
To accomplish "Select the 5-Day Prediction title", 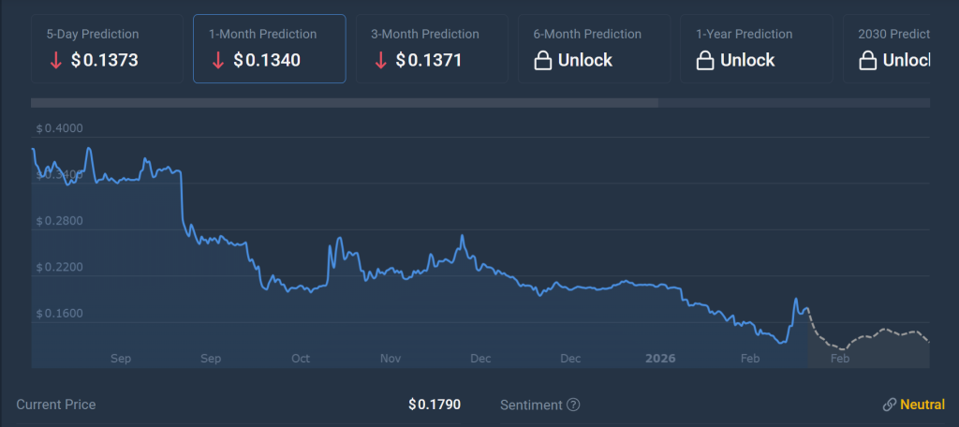I will click(x=93, y=34).
